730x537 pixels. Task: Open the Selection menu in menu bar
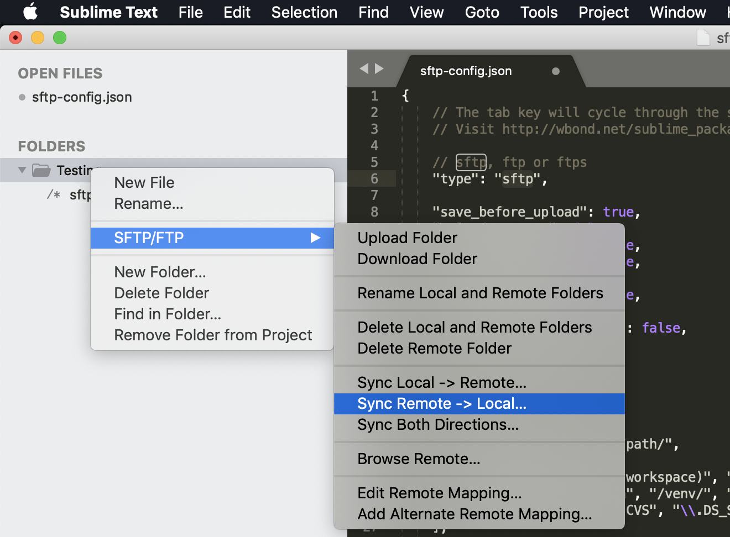(304, 12)
